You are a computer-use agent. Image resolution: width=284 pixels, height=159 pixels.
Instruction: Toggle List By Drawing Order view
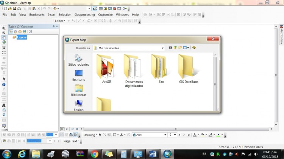(x=11, y=32)
